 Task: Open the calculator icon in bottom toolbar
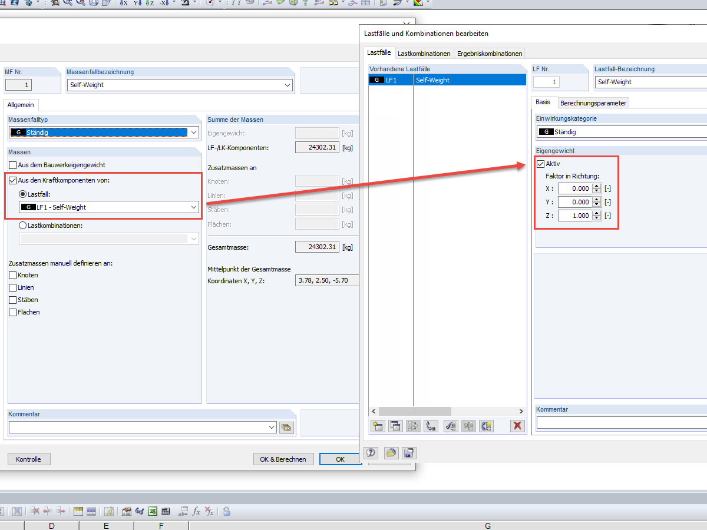point(166,511)
